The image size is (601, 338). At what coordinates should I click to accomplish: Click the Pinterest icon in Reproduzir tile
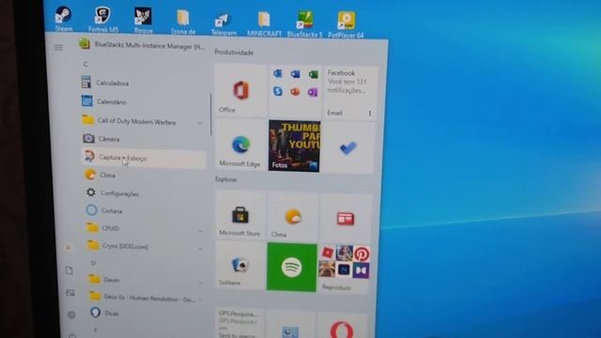pos(362,254)
